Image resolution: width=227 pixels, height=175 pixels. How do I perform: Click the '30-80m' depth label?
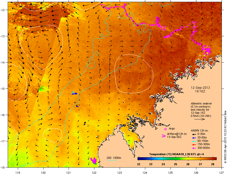(x=202, y=138)
